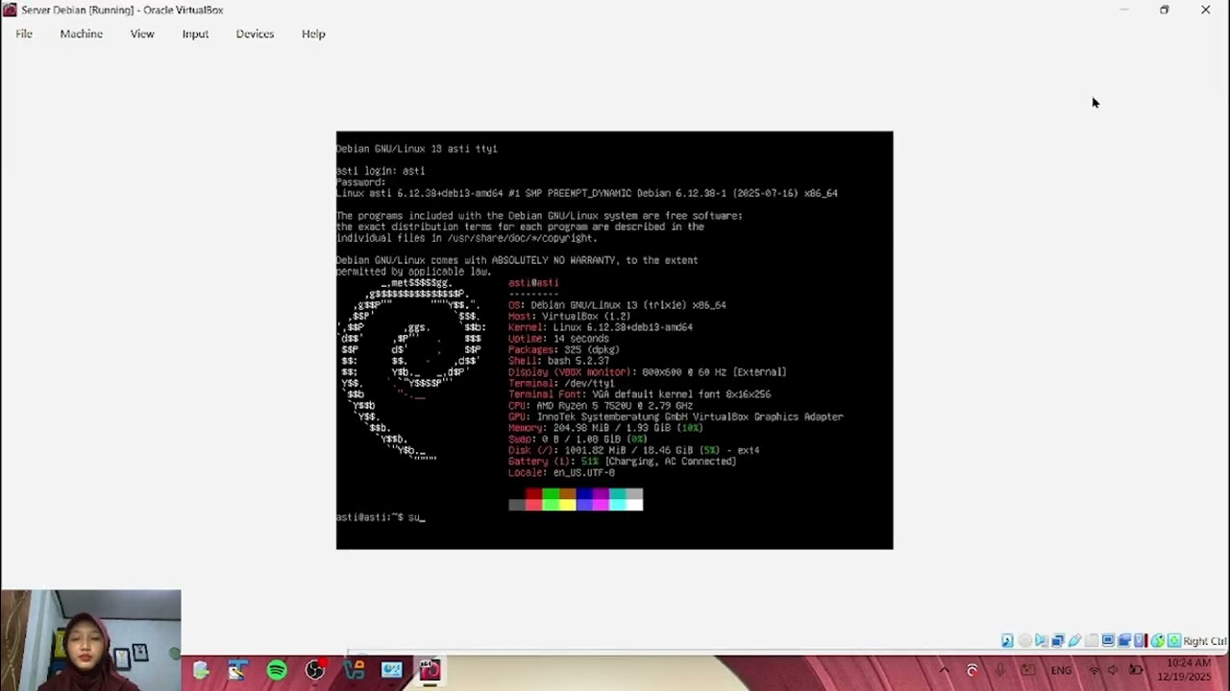The image size is (1230, 691).
Task: Click the 'Locale: en_US.UTF-8' line
Action: tap(561, 472)
